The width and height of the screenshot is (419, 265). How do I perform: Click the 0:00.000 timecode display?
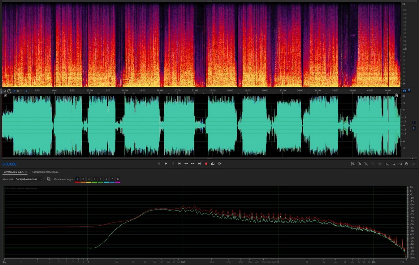tap(10, 164)
